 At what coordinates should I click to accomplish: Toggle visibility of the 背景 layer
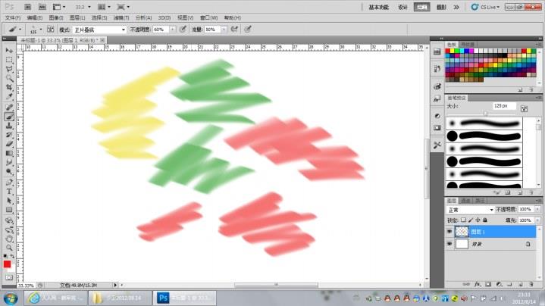point(449,245)
